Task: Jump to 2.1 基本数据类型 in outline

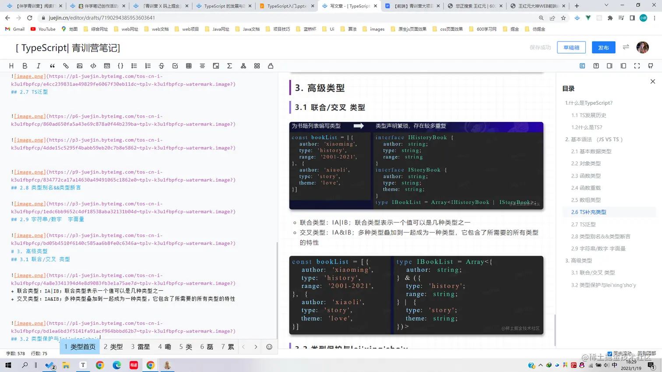Action: (591, 151)
